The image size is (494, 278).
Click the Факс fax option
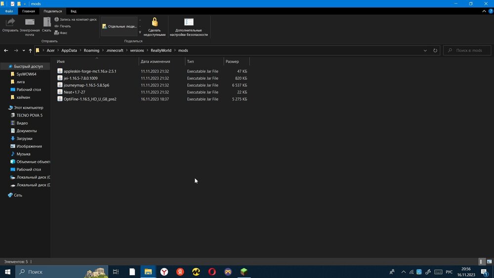[61, 33]
